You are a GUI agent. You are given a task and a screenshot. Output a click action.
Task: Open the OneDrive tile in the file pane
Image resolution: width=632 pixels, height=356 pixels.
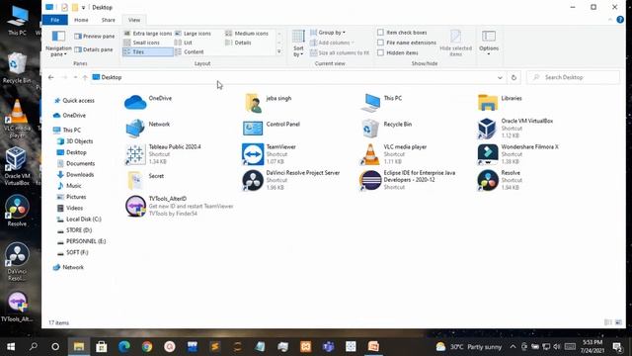tap(148, 102)
